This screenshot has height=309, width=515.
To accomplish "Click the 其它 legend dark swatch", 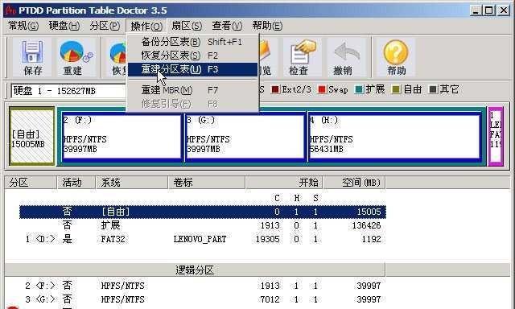I will click(x=433, y=89).
